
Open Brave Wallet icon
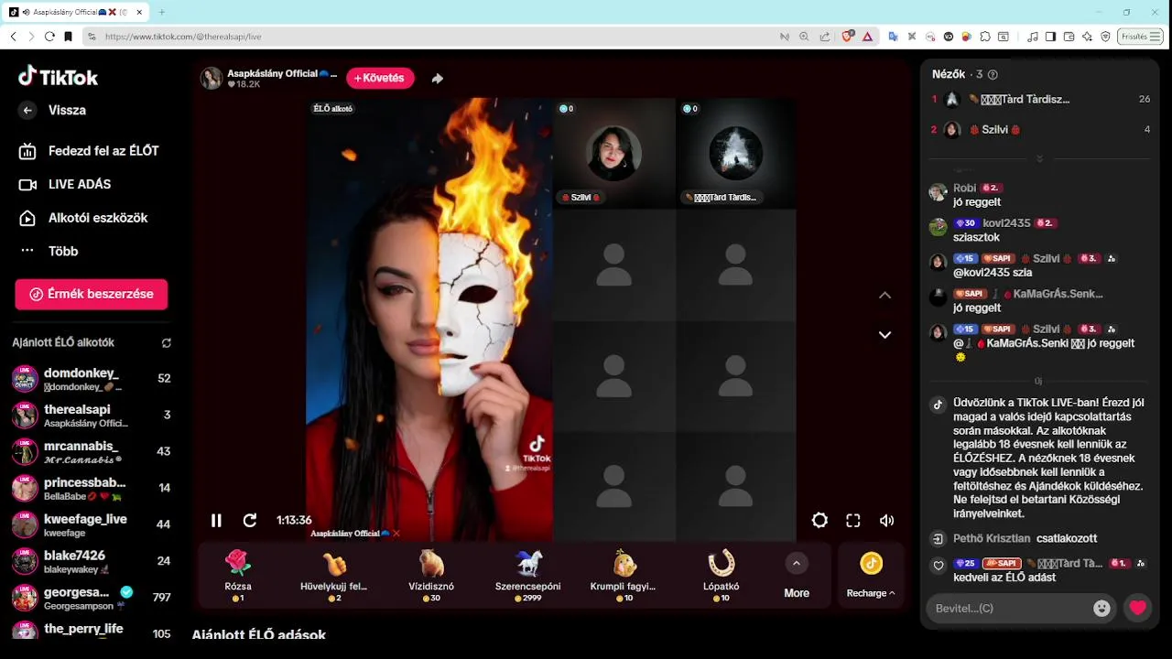tap(1069, 37)
